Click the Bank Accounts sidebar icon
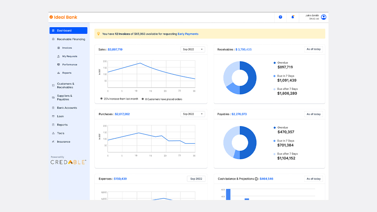The image size is (377, 212). [x=53, y=108]
